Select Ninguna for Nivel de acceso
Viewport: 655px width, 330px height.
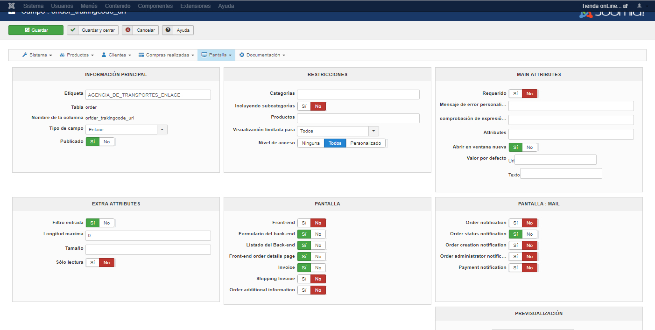pyautogui.click(x=311, y=143)
